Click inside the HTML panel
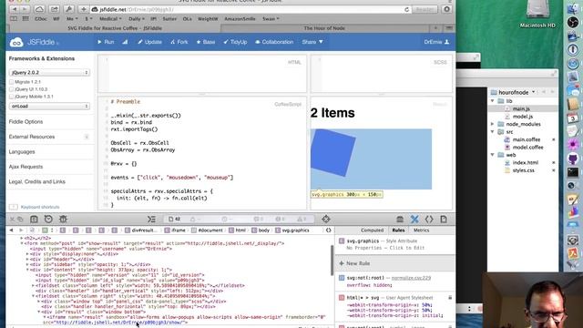The width and height of the screenshot is (583, 328). click(202, 74)
